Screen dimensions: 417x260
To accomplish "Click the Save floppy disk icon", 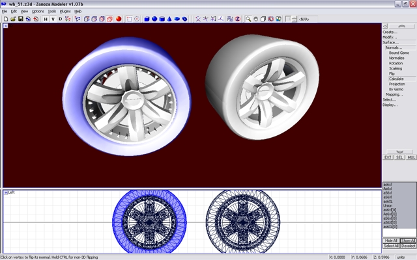I will coord(20,19).
